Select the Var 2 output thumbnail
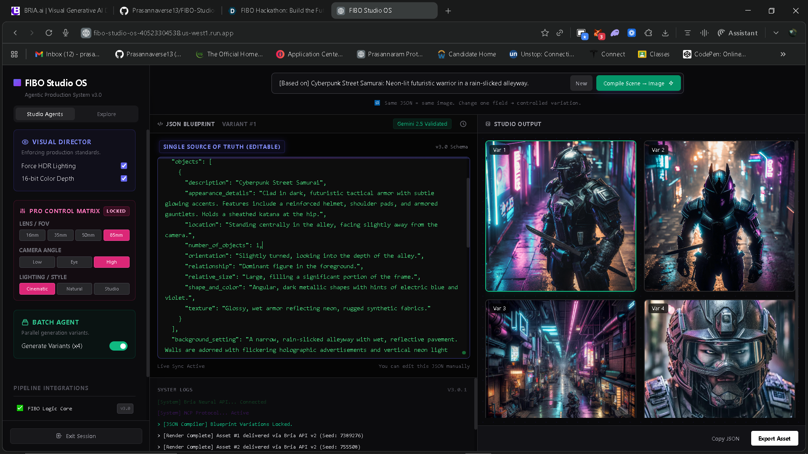The image size is (808, 454). coord(719,216)
